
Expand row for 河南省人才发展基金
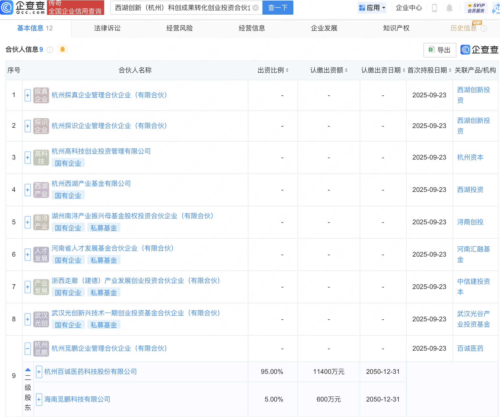(x=28, y=255)
